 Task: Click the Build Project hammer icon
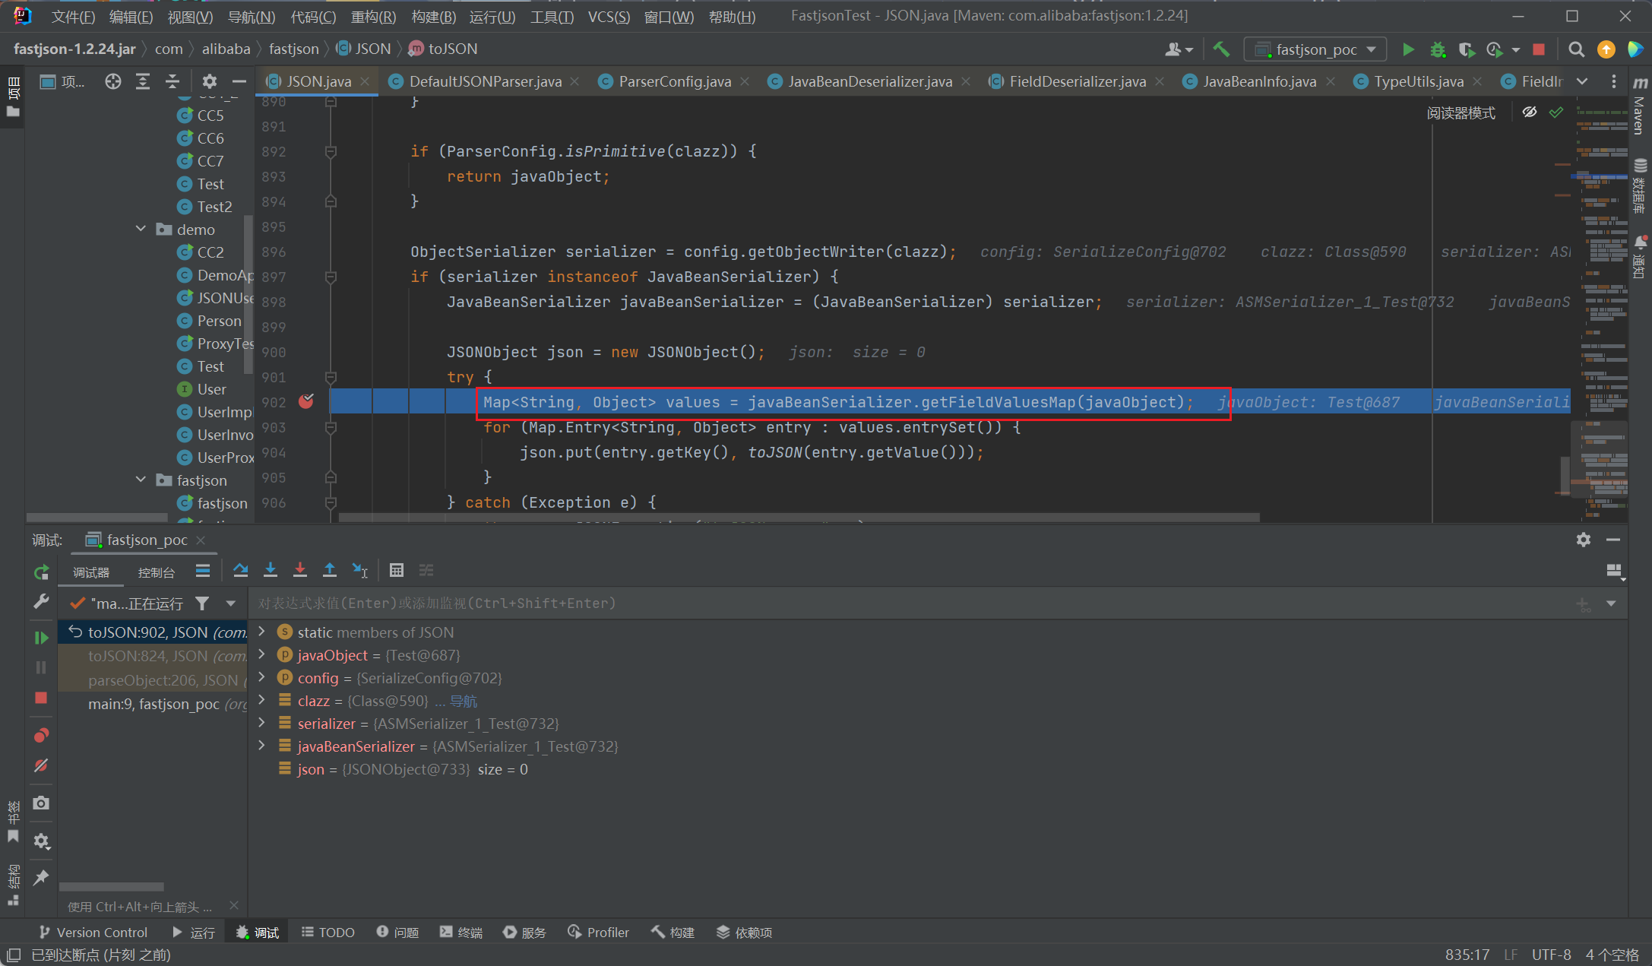pyautogui.click(x=1221, y=49)
